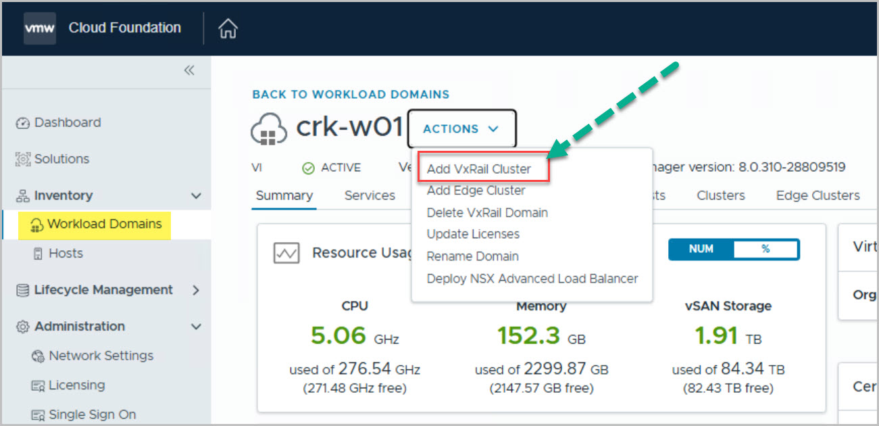Viewport: 879px width, 426px height.
Task: Collapse the sidebar with double-chevron icon
Action: [189, 70]
